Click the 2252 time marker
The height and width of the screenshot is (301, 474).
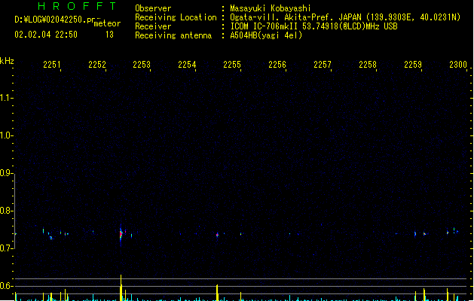tap(97, 65)
